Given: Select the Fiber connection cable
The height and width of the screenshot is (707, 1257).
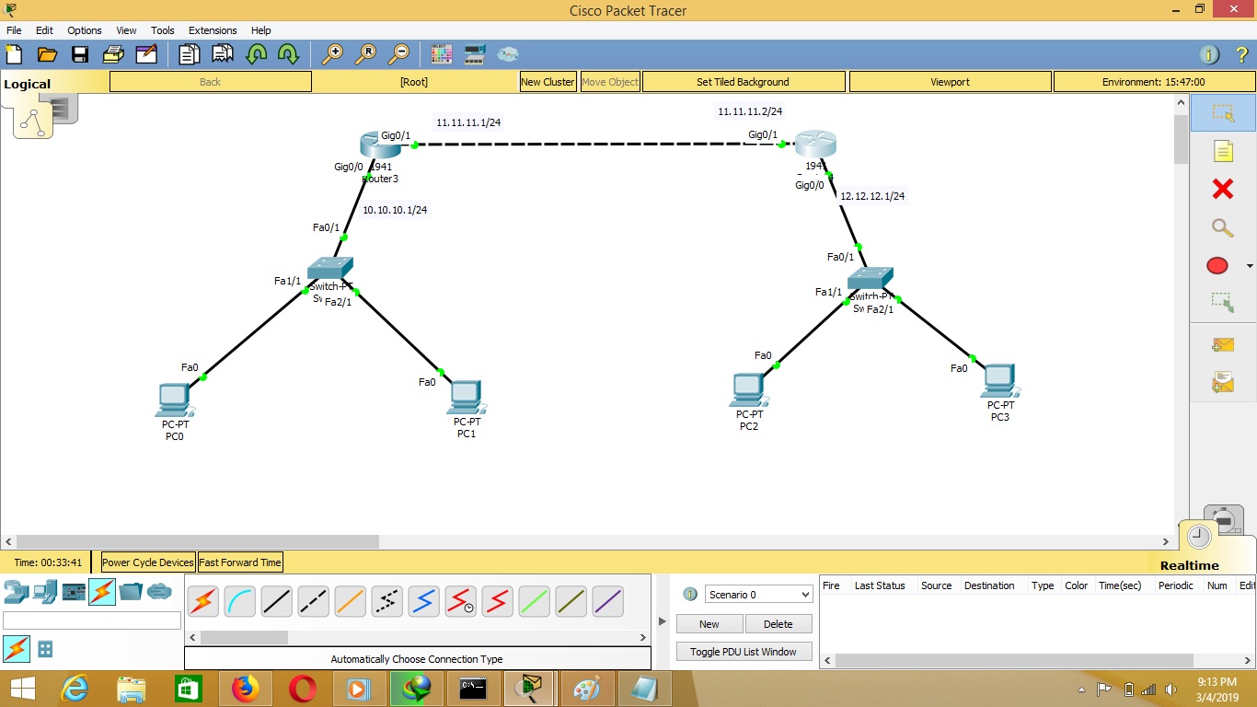Looking at the screenshot, I should click(350, 600).
